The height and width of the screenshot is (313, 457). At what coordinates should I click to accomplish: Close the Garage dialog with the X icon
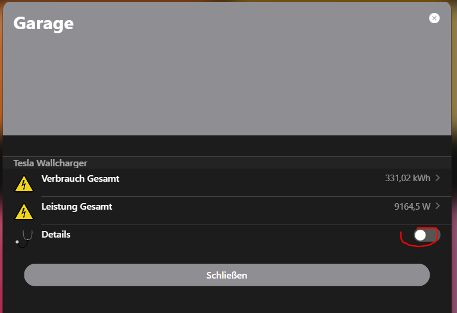pyautogui.click(x=434, y=18)
